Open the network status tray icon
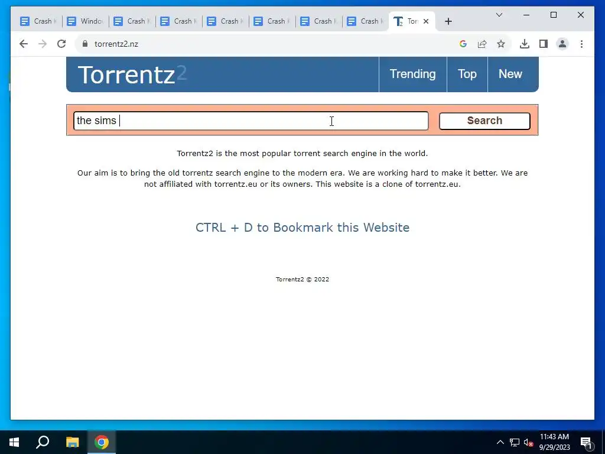Screen dimensions: 605x454 click(x=515, y=442)
